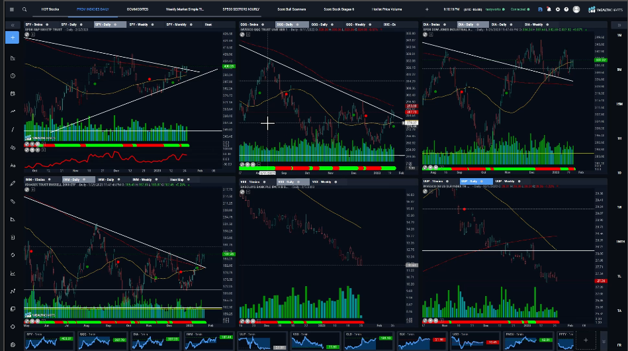Open SP500 SECTORS HOURLY tab
Viewport: 628px width, 351px height.
click(241, 9)
